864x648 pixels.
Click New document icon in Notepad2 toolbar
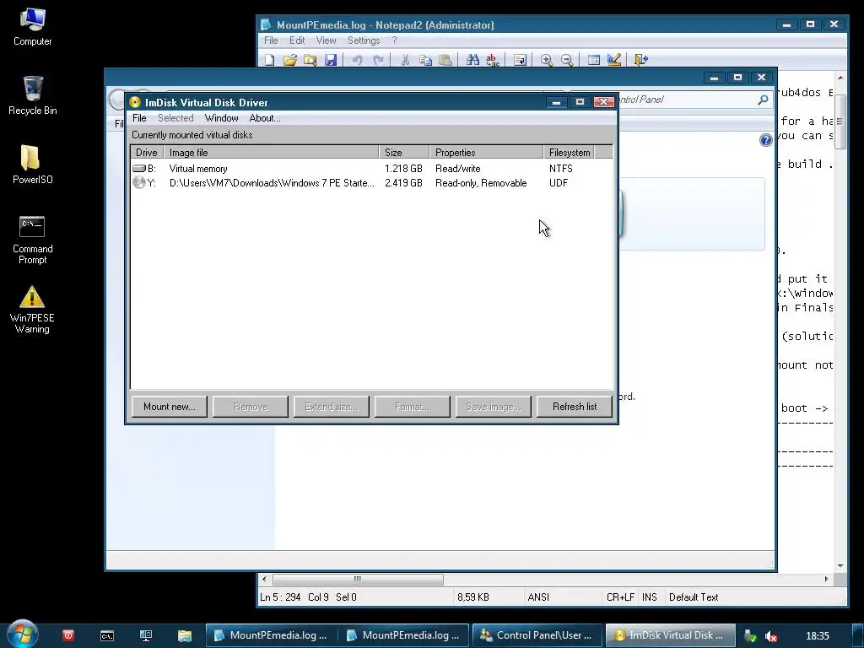269,60
